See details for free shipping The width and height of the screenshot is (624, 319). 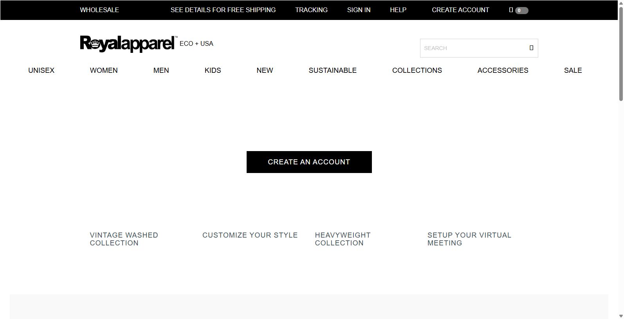coord(223,10)
